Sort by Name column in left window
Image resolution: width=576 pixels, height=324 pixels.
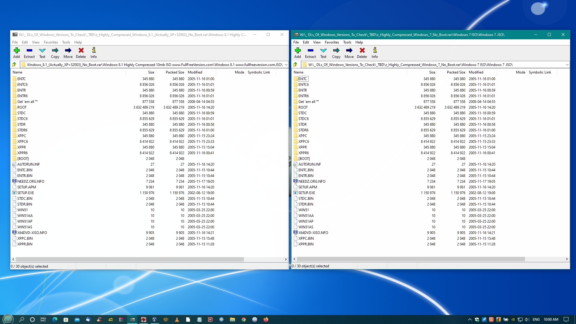(68, 72)
